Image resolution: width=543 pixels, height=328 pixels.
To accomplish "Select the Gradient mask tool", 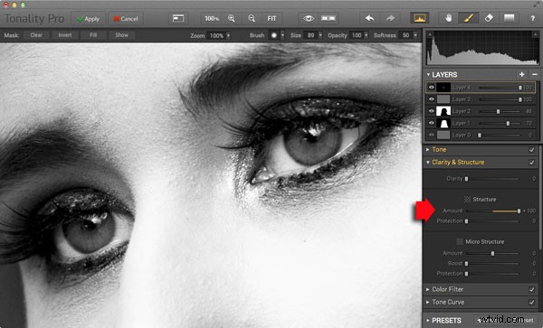I will pyautogui.click(x=509, y=18).
